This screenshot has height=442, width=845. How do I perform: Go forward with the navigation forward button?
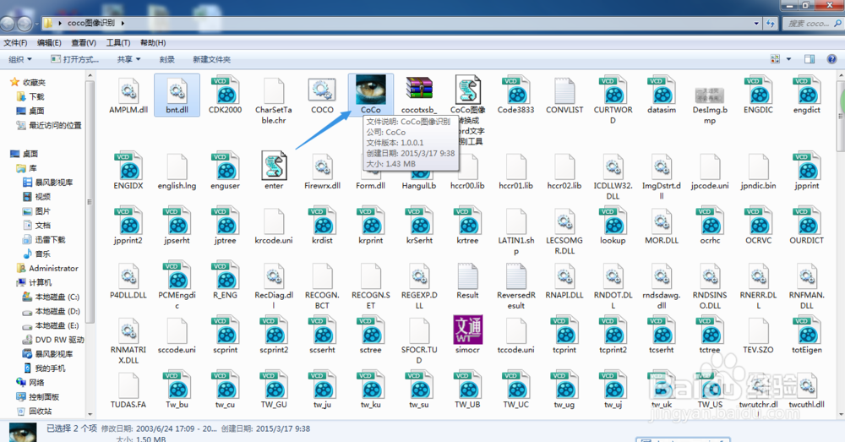[x=25, y=24]
